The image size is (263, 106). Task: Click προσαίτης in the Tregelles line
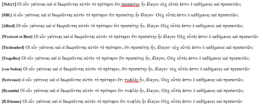point(135,58)
